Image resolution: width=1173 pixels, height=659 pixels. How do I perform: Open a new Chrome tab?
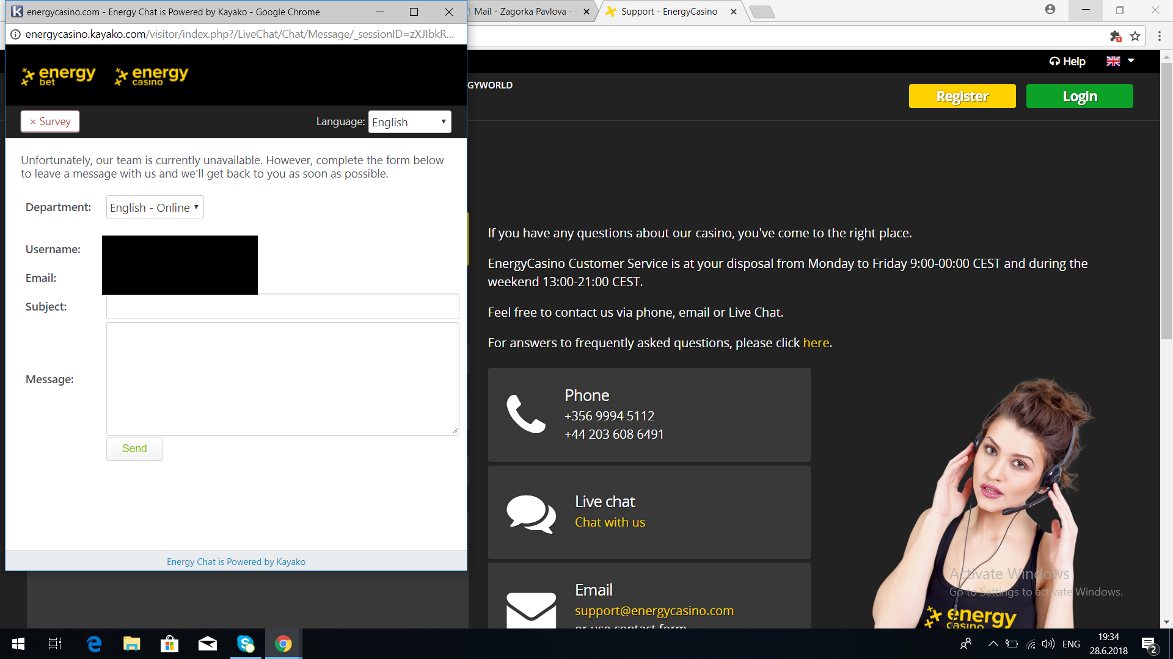[762, 12]
